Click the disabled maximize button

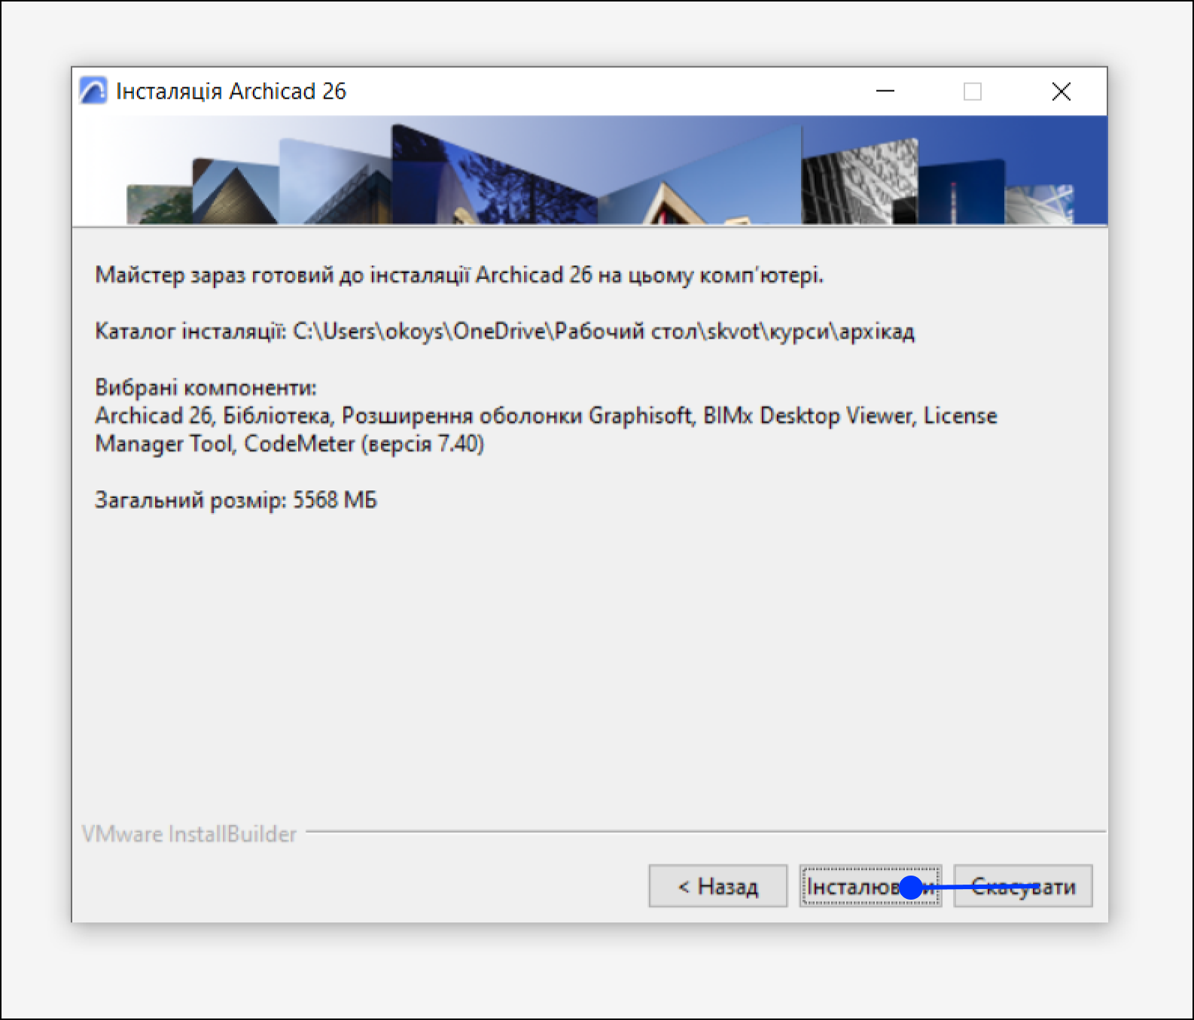(x=973, y=91)
